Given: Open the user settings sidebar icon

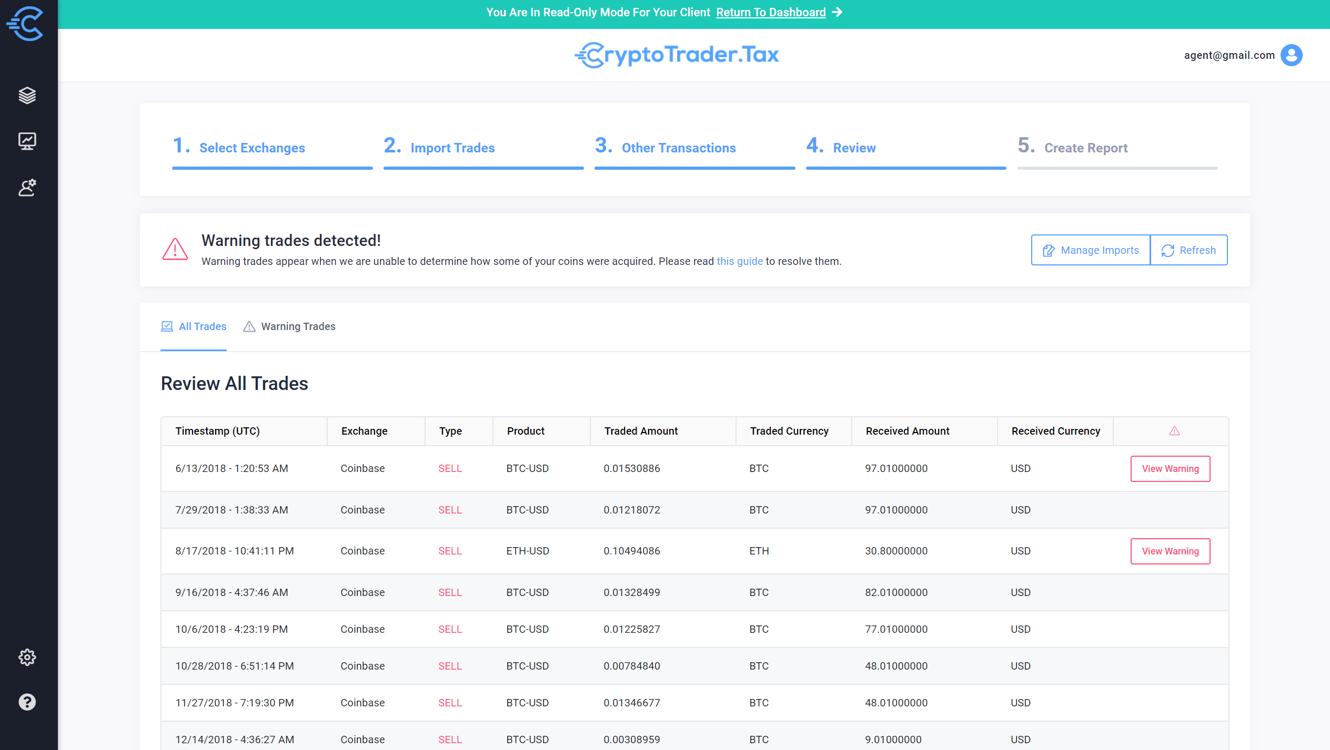Looking at the screenshot, I should pos(27,187).
